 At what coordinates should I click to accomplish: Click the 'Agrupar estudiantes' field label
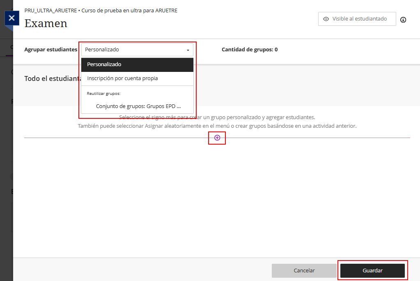tap(50, 50)
